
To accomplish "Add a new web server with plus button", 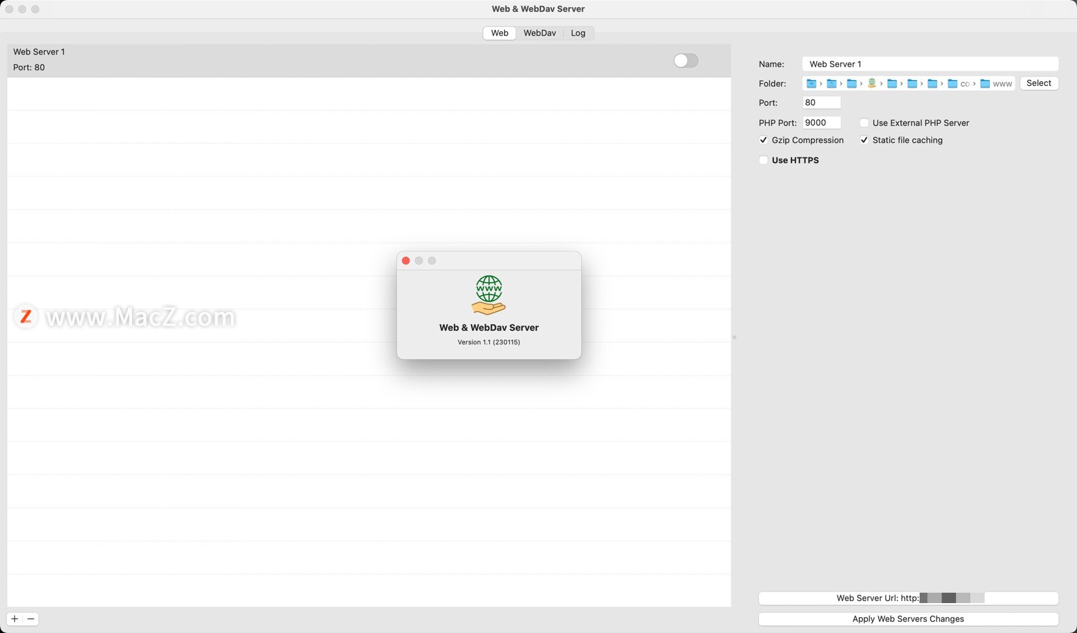I will 14,619.
